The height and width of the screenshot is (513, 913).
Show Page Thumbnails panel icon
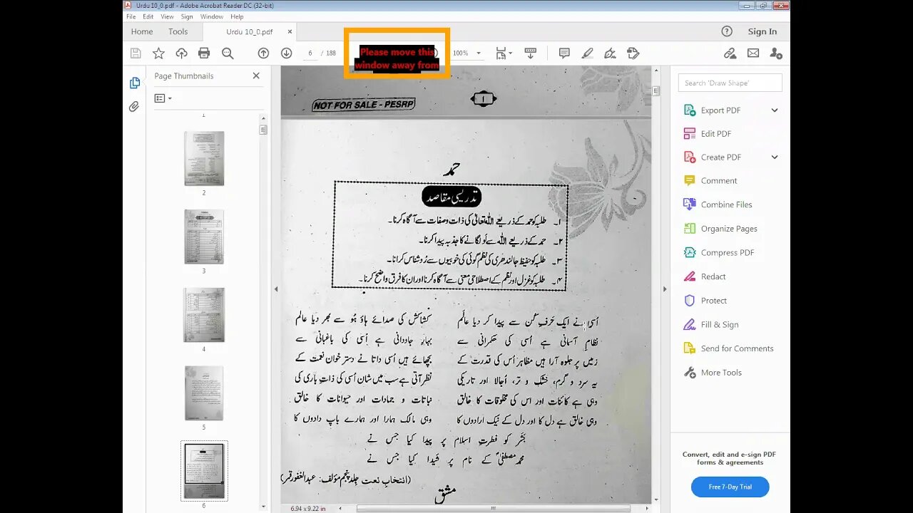click(x=134, y=83)
